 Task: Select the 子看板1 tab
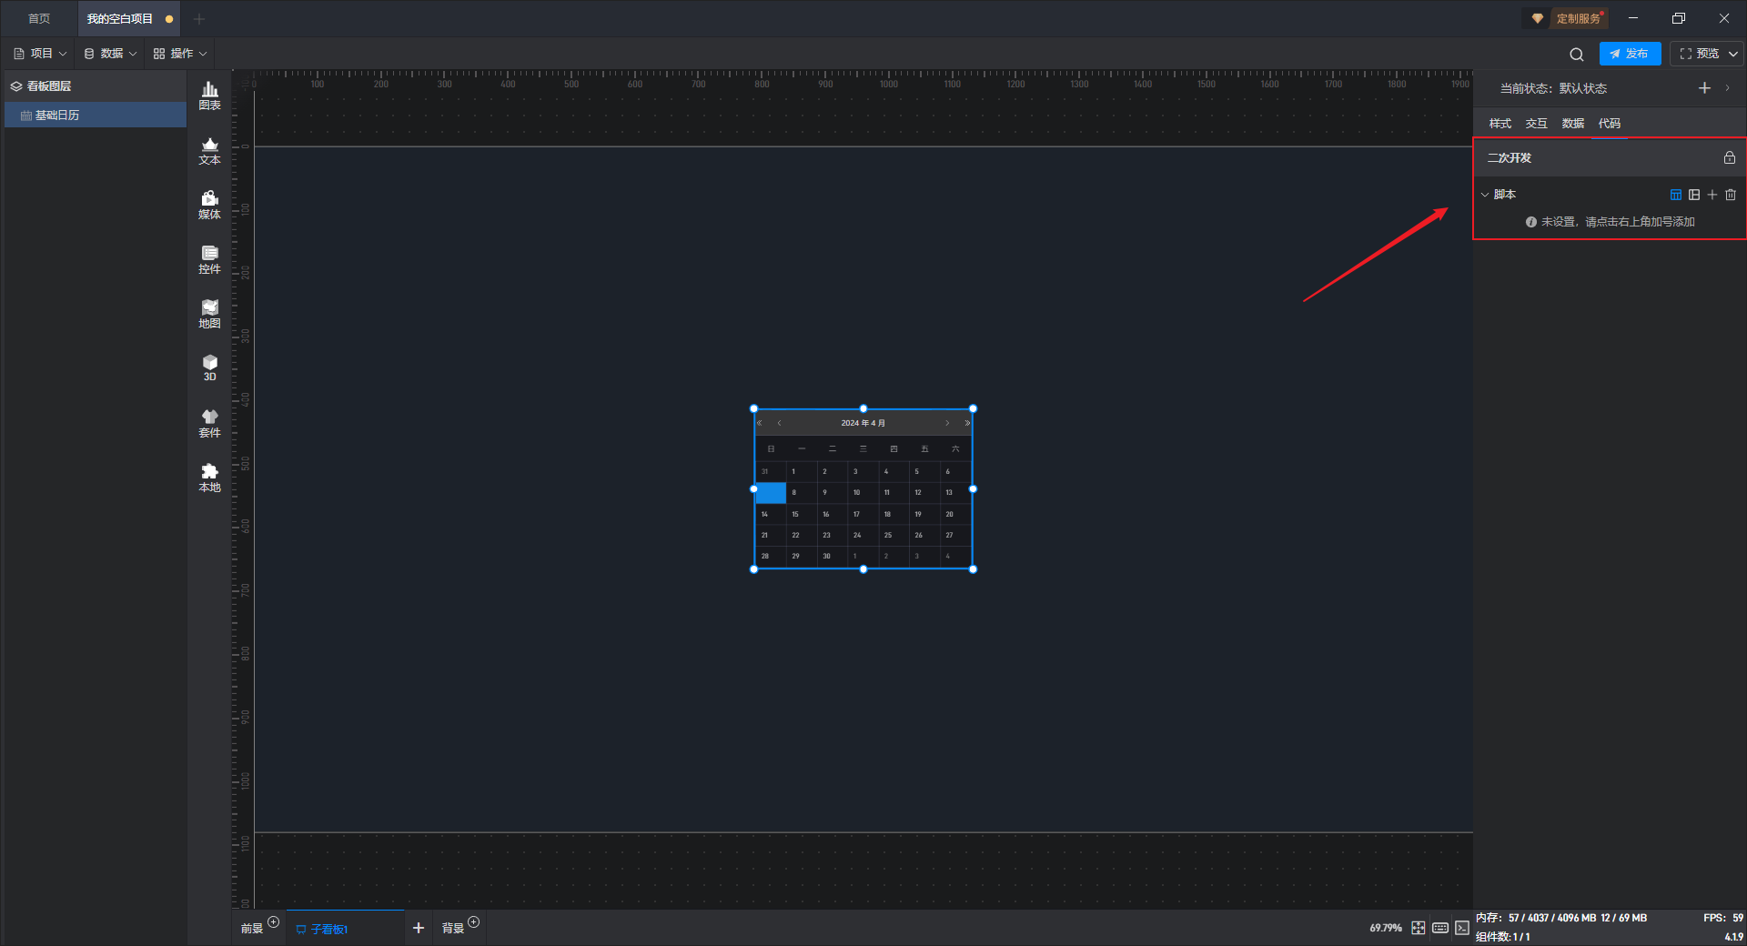pyautogui.click(x=345, y=929)
